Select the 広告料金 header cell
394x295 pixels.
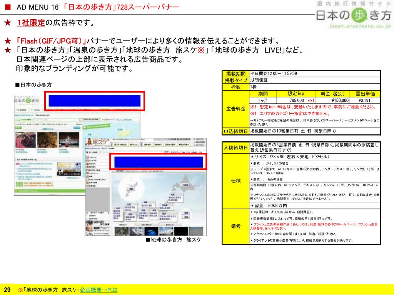236,109
